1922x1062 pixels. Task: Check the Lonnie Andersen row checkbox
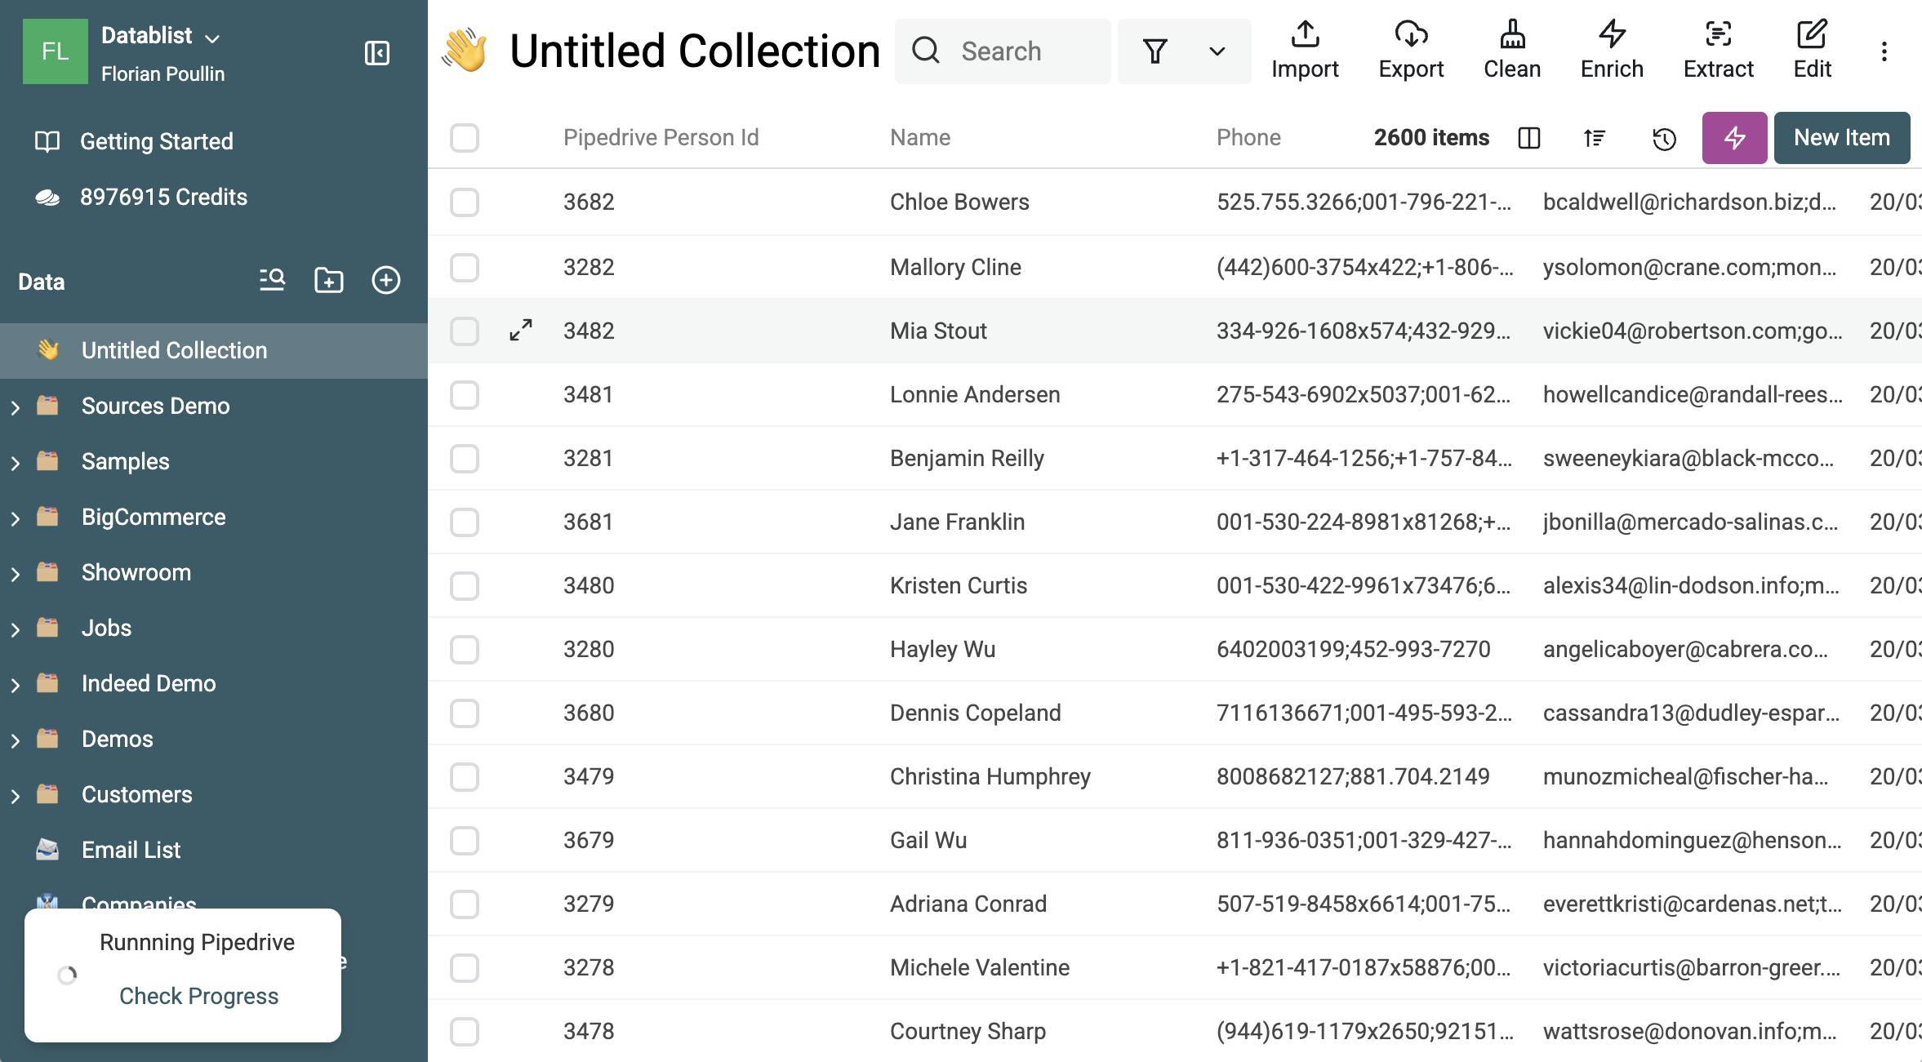(x=465, y=394)
